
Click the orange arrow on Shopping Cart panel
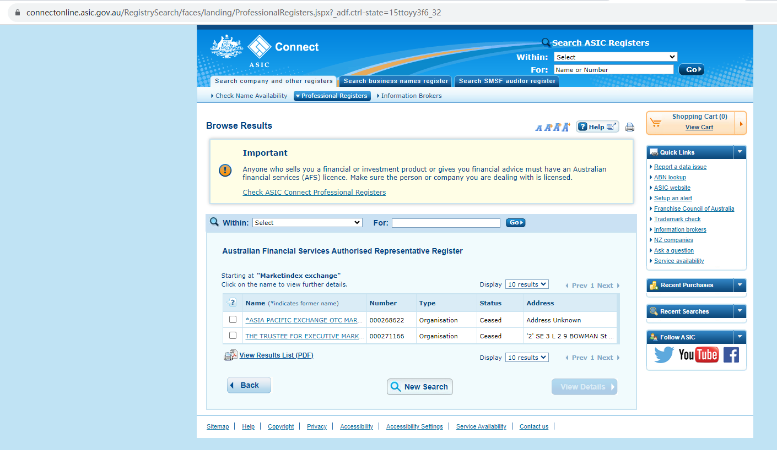pos(741,123)
